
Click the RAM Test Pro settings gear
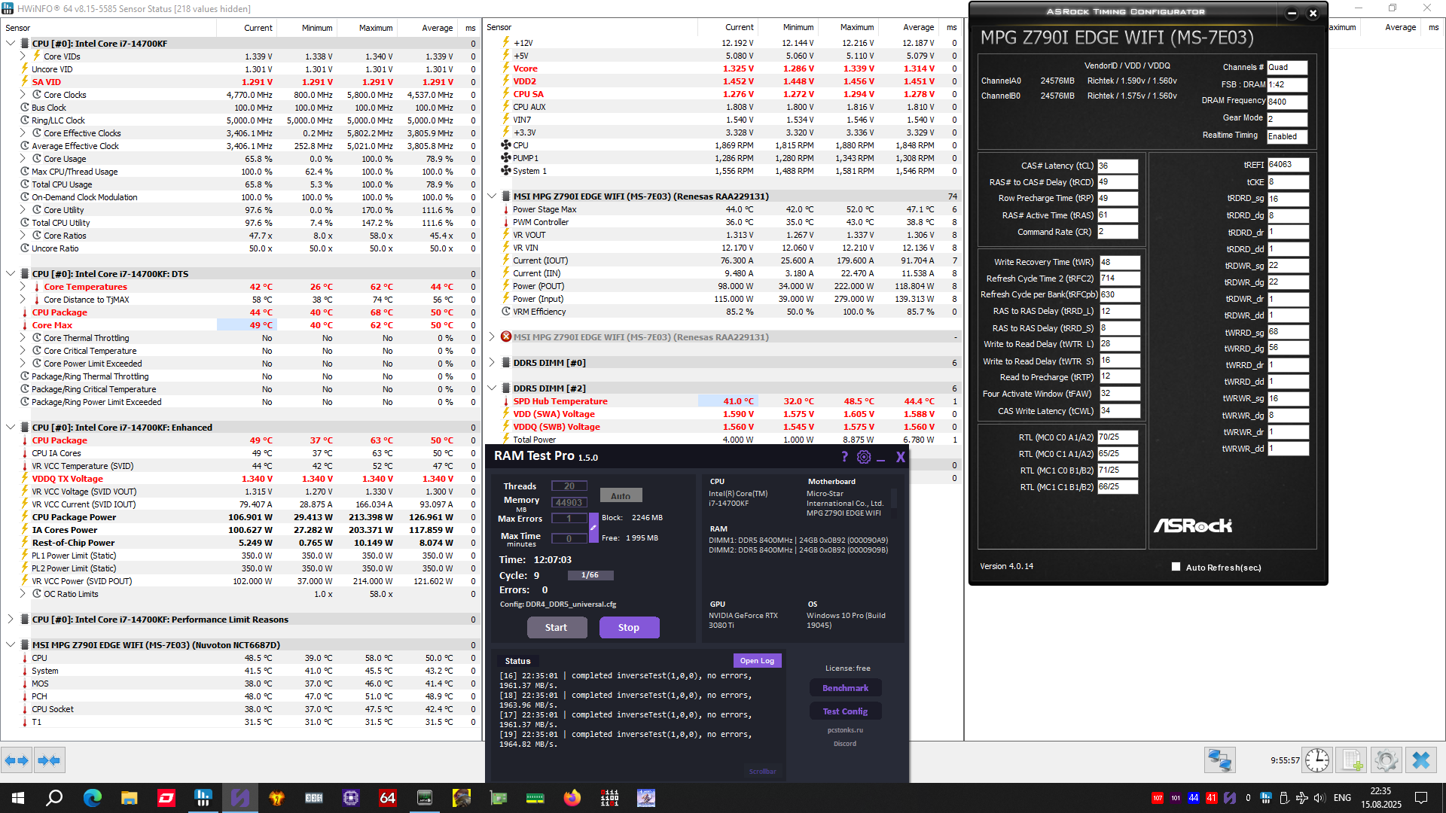[x=864, y=457]
